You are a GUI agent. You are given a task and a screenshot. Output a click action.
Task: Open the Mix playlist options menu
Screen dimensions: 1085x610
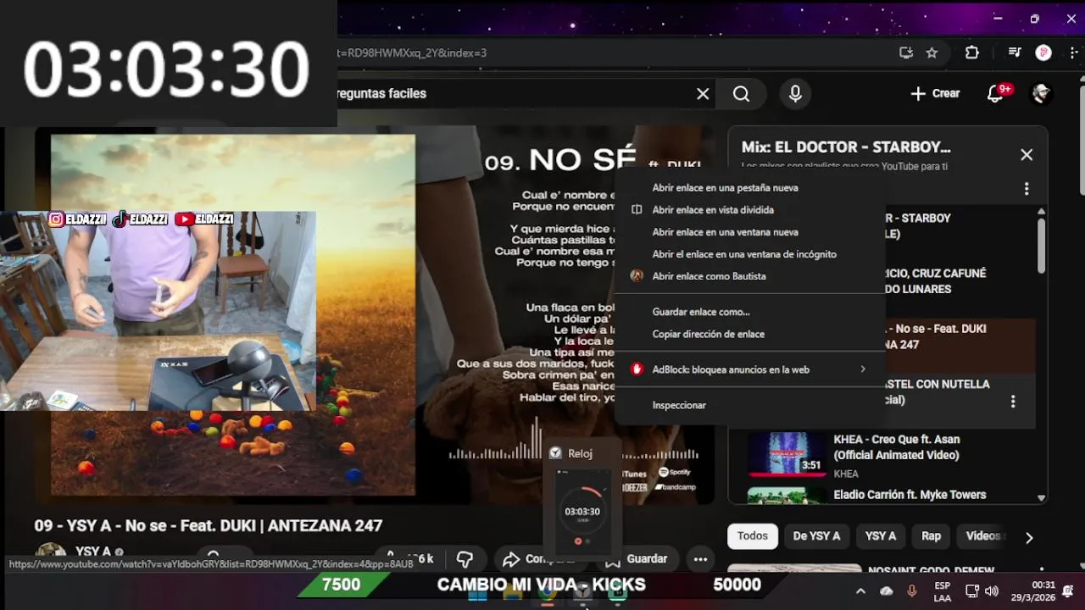pyautogui.click(x=1027, y=188)
